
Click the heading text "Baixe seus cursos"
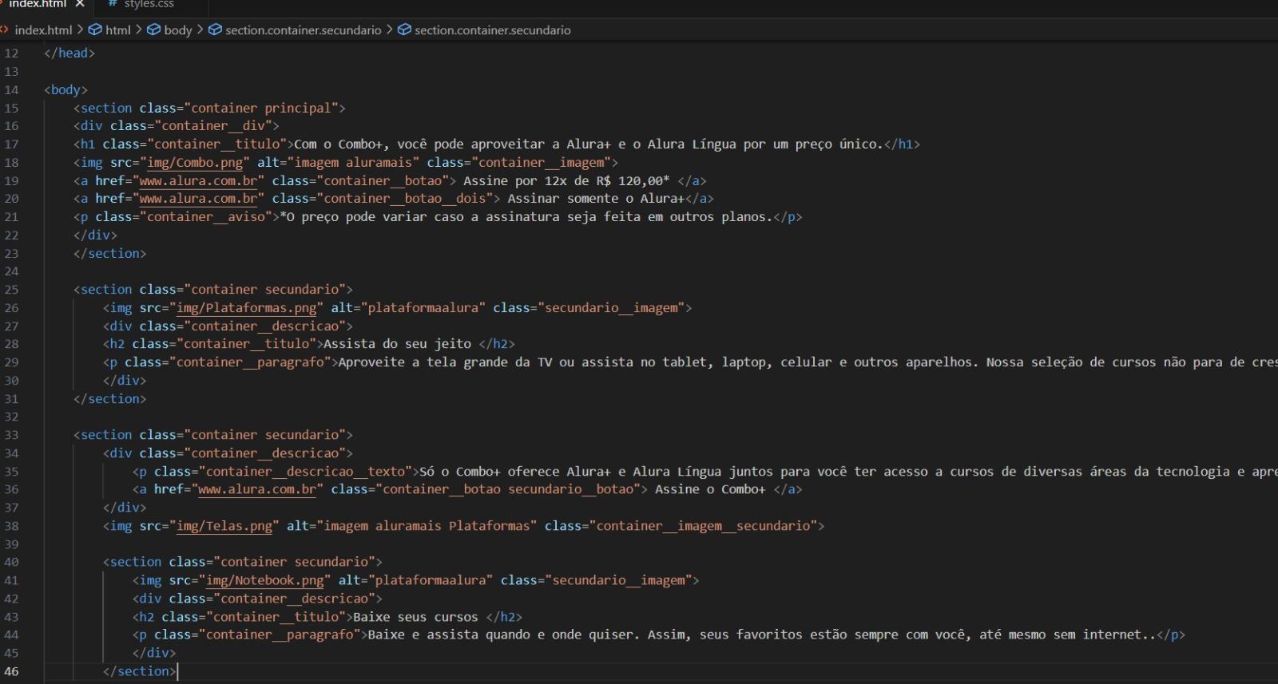click(x=415, y=617)
